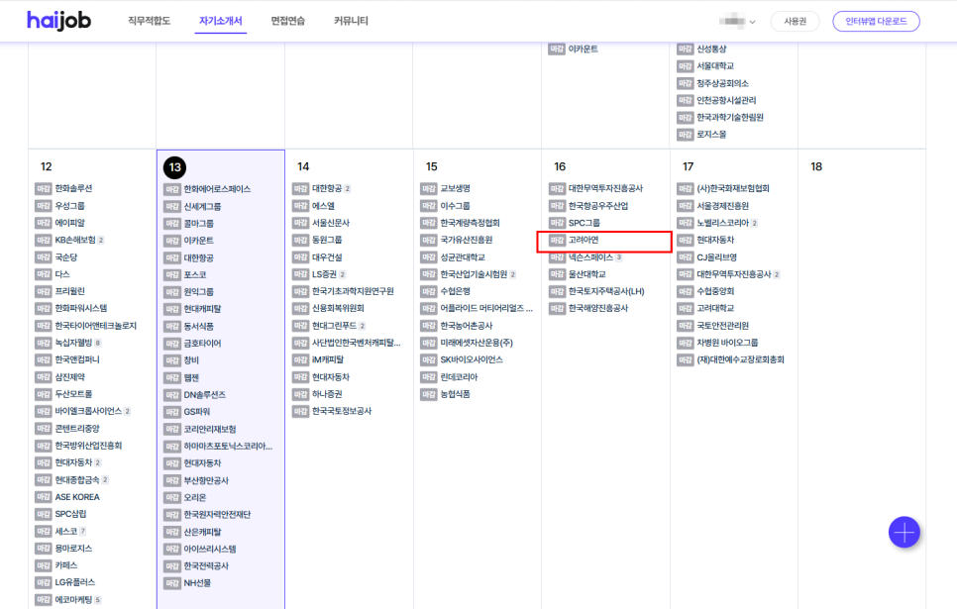This screenshot has width=957, height=609.
Task: Click the count badge next to 대한항공 on 14
Action: pyautogui.click(x=348, y=188)
